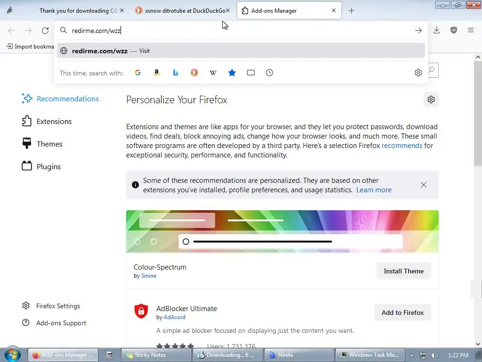Show hidden tray icons arrow
Screen dimensions: 482x362
pos(411,355)
